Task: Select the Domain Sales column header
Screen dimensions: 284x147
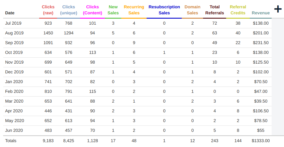Action: pos(192,10)
